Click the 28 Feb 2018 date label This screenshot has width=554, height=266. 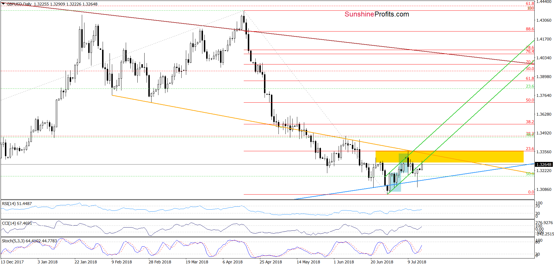(160, 262)
